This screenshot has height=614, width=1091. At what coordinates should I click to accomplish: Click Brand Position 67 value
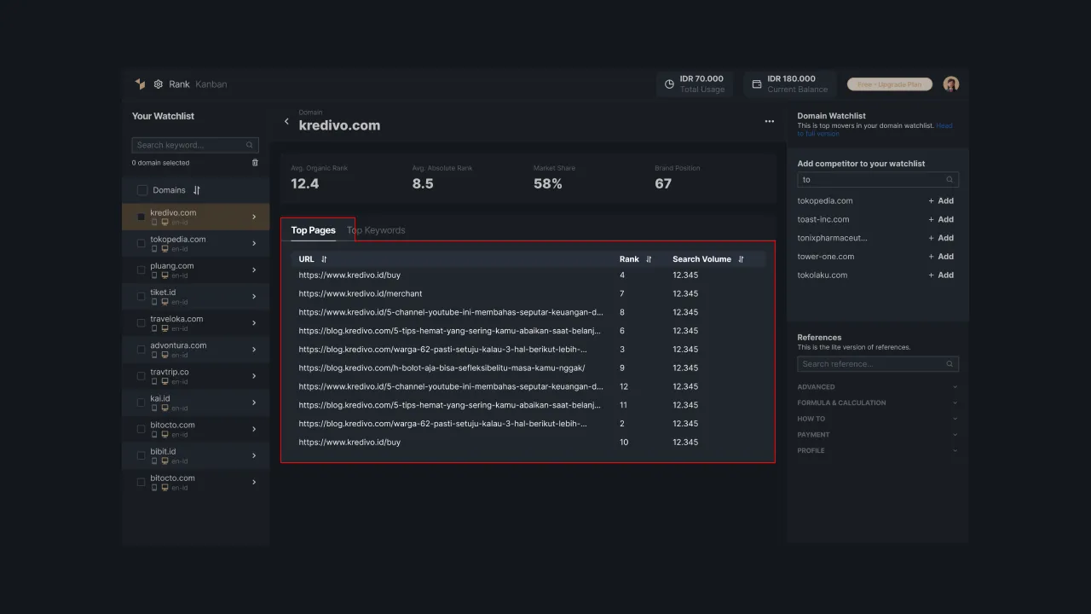click(663, 183)
